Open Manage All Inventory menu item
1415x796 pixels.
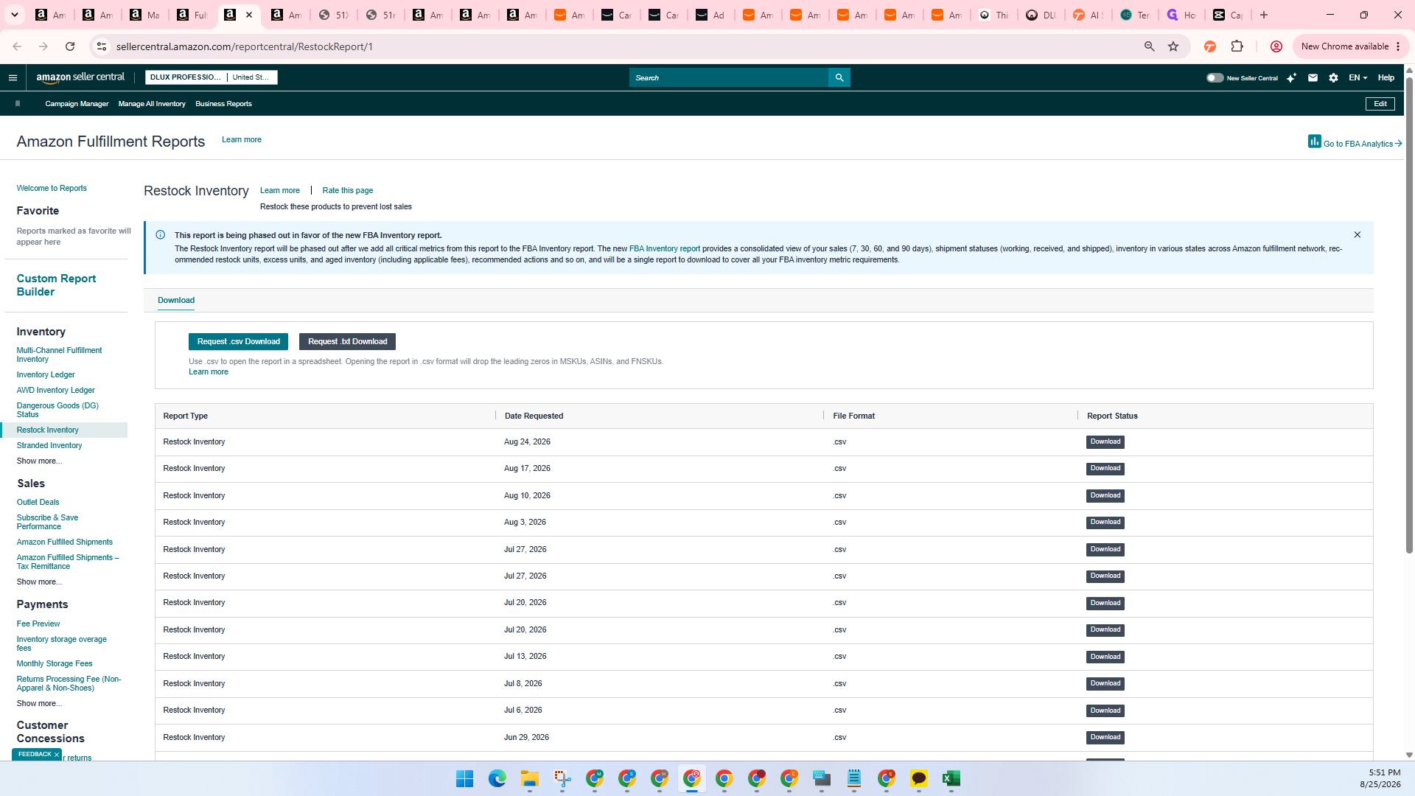[x=152, y=104]
